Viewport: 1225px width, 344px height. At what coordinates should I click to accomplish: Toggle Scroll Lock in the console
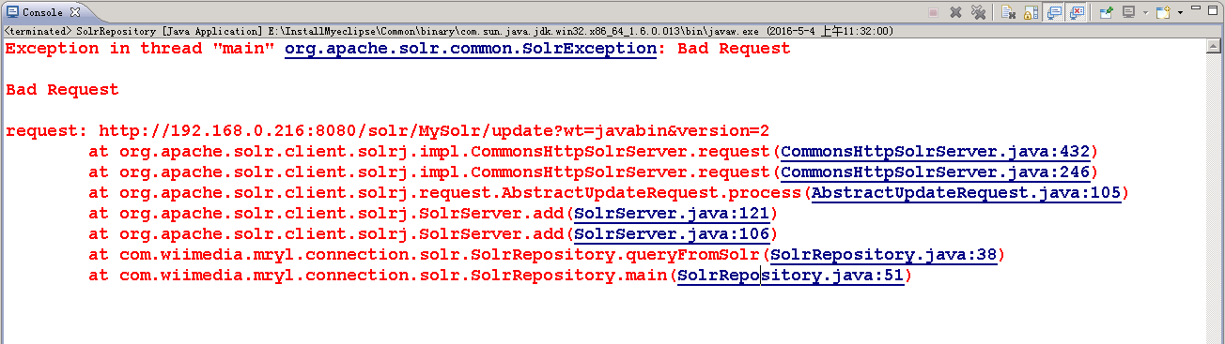pos(1031,12)
